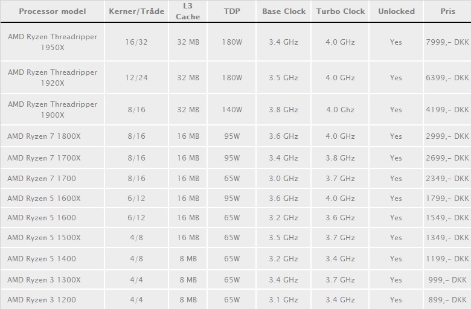Select AMD Ryzen 7 1700X model cell

[53, 158]
